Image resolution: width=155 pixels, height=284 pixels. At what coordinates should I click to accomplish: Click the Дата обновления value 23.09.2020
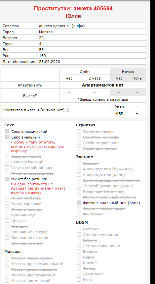point(50,62)
